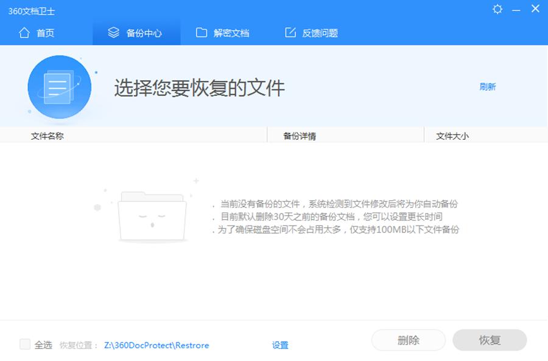The height and width of the screenshot is (361, 548).
Task: Click the 文件大小 column header
Action: [x=452, y=136]
